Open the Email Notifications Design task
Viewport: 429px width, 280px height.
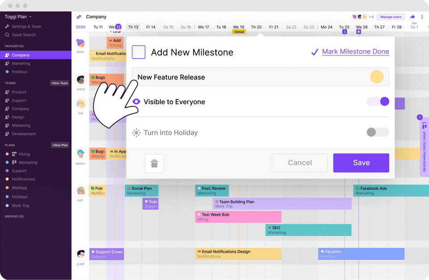(238, 254)
